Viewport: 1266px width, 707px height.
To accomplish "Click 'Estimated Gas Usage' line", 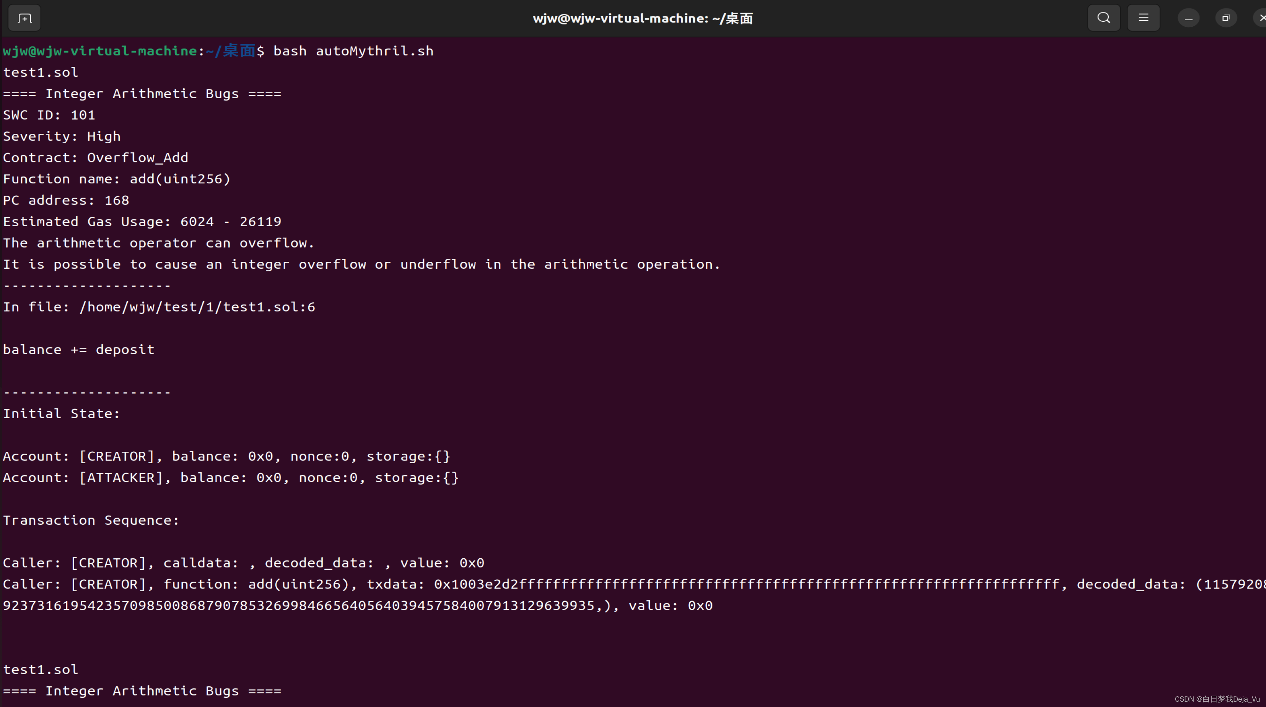I will coord(142,222).
